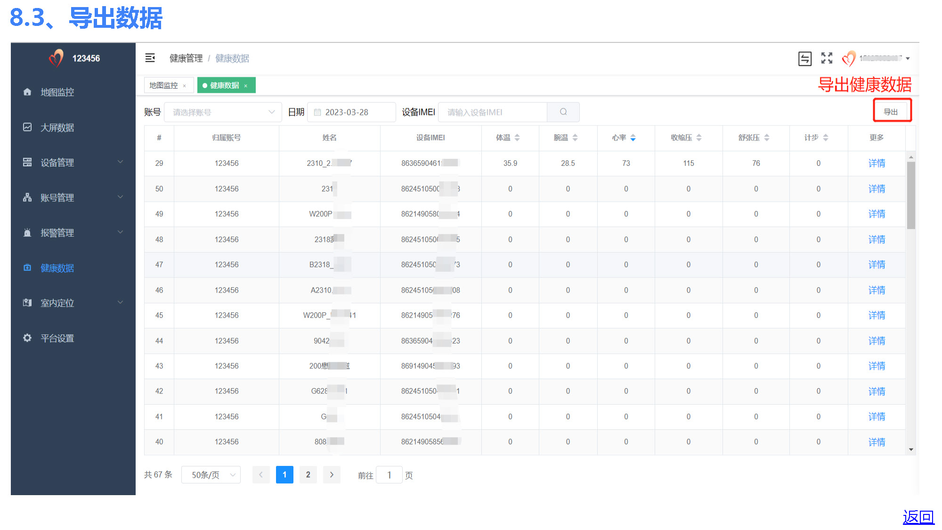Click the 姓名 column header
942x530 pixels.
[x=330, y=138]
